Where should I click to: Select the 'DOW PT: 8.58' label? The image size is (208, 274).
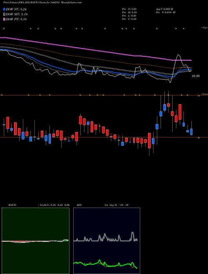pos(16,19)
